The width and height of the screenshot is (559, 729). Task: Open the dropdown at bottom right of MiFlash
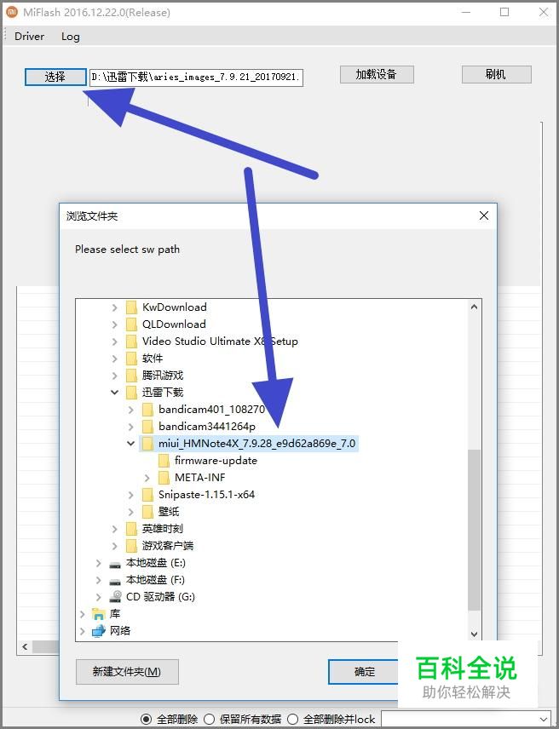click(544, 720)
